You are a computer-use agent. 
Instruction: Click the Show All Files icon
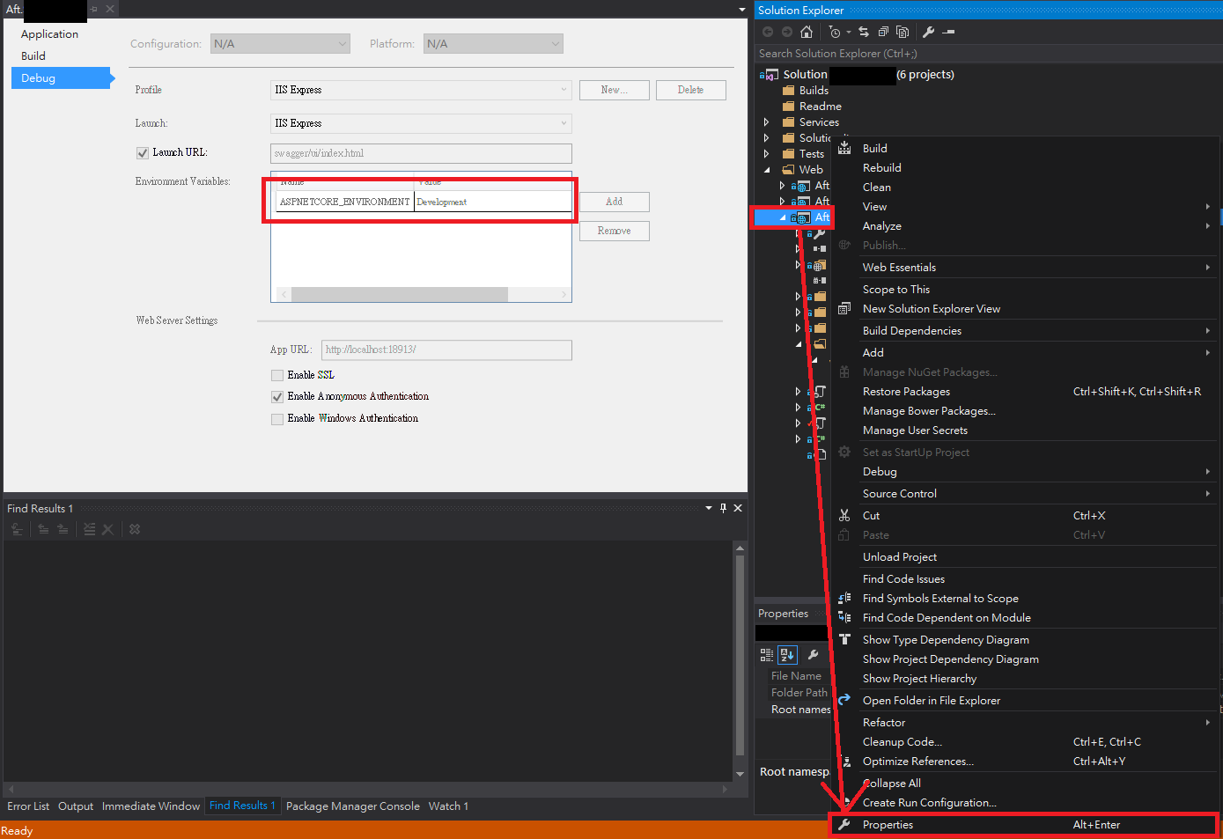pyautogui.click(x=903, y=32)
